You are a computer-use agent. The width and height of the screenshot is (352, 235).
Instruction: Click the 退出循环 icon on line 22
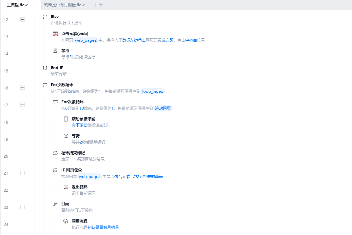coord(66,187)
